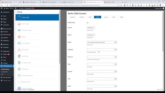Open the browser extensions puzzle icon

[155, 5]
